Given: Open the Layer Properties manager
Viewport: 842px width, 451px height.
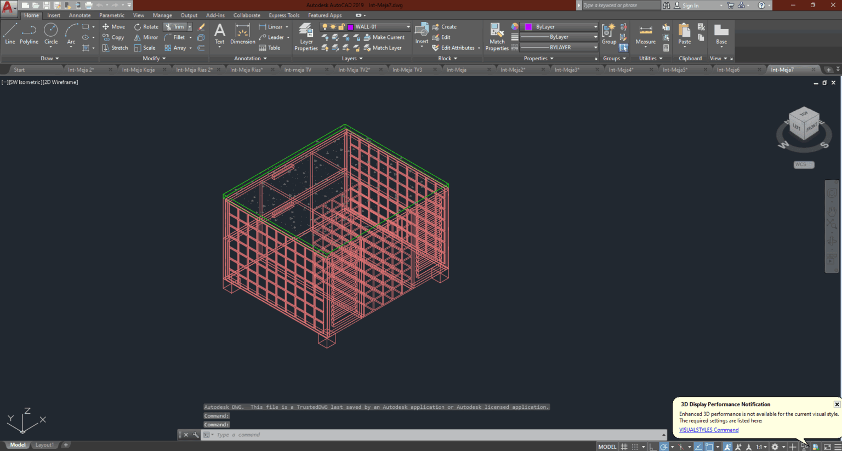Looking at the screenshot, I should tap(305, 35).
